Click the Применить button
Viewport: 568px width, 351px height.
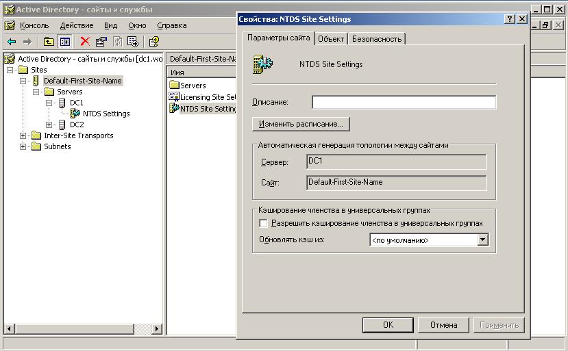[x=499, y=325]
